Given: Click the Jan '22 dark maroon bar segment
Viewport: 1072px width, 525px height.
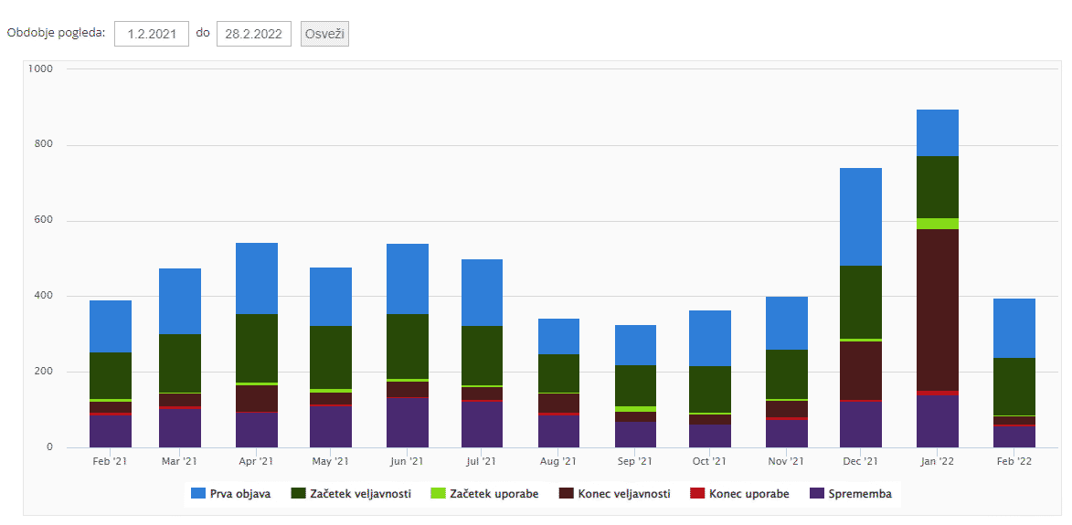Looking at the screenshot, I should coord(937,310).
